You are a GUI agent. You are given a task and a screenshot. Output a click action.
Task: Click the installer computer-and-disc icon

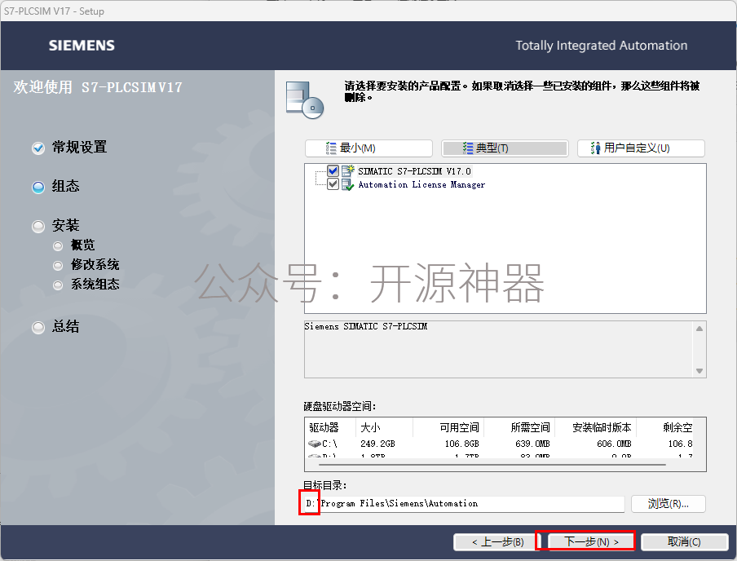click(305, 99)
